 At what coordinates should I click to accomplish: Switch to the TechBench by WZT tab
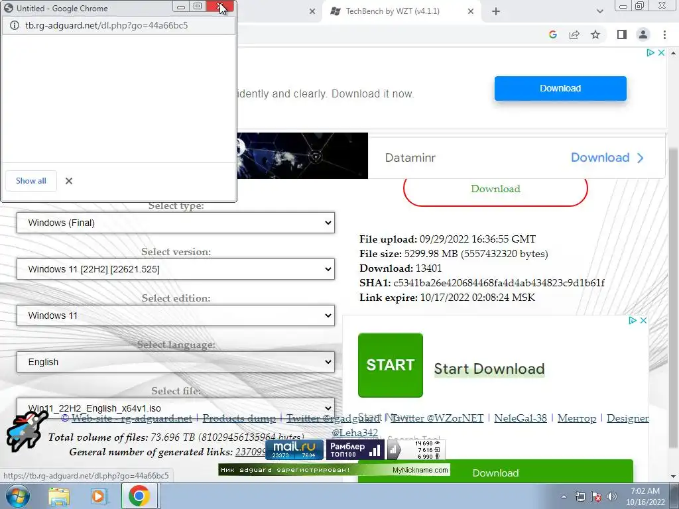coord(393,12)
